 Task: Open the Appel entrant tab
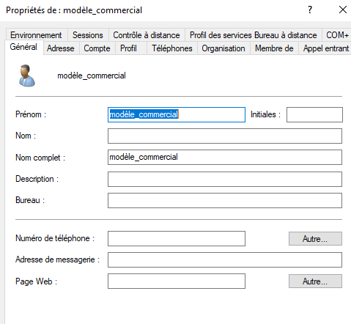point(326,48)
